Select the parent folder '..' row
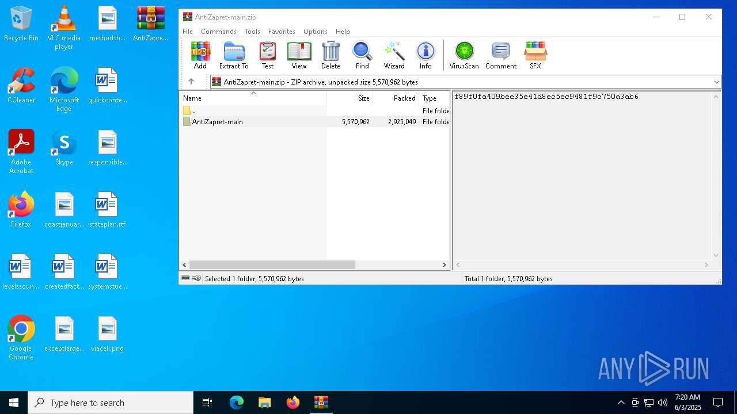The height and width of the screenshot is (414, 737). pos(314,110)
